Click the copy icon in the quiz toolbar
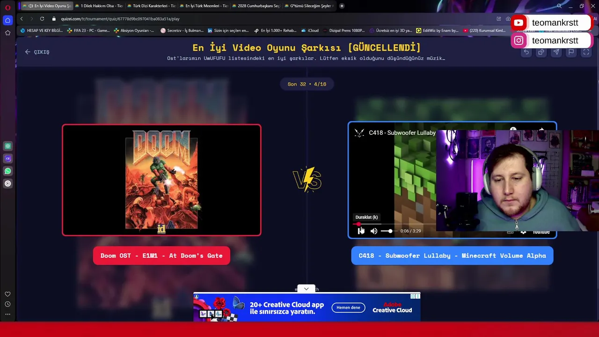Image resolution: width=599 pixels, height=337 pixels. (541, 52)
